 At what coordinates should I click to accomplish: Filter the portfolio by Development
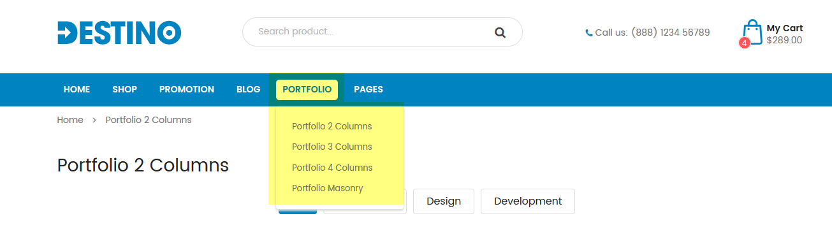coord(528,201)
